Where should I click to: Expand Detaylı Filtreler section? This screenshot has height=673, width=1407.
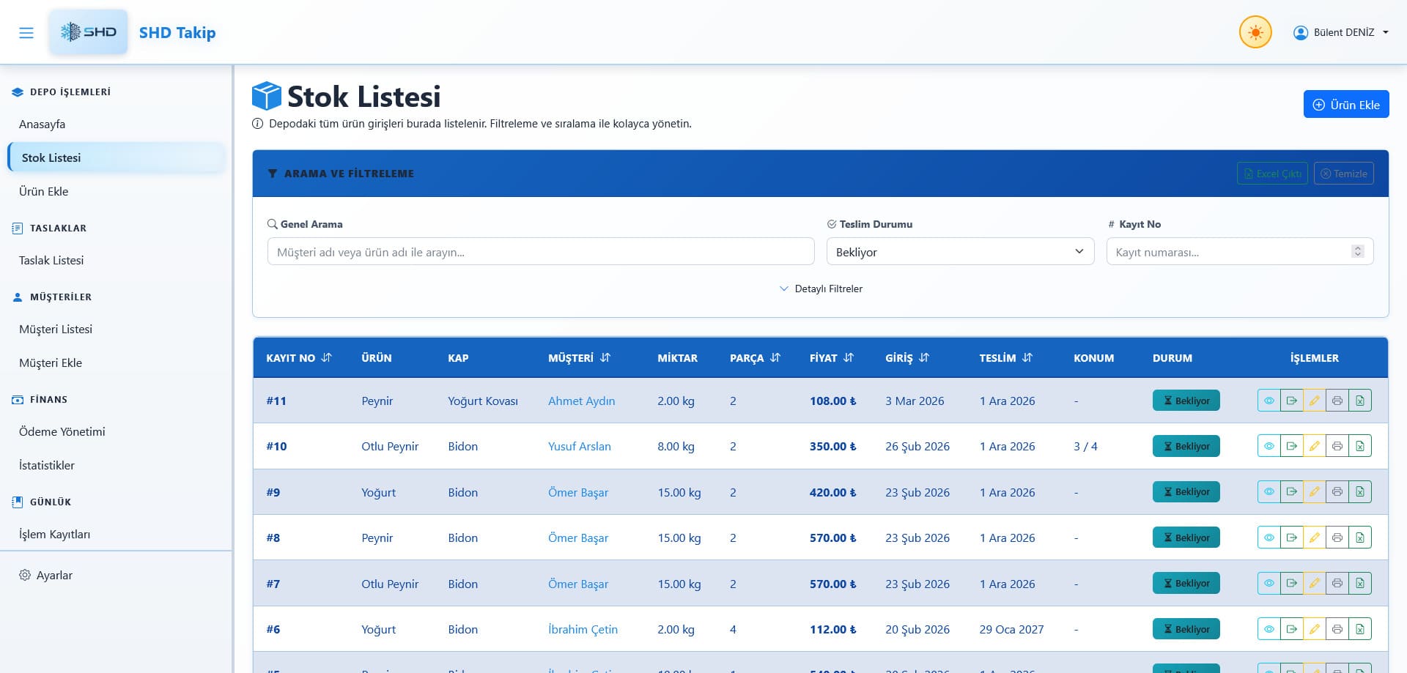coord(821,289)
